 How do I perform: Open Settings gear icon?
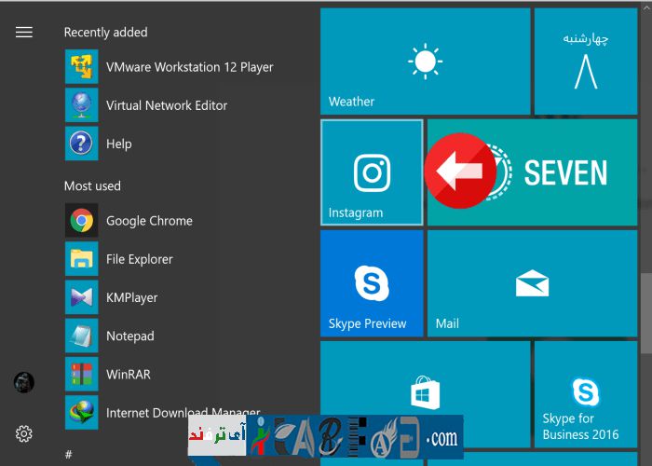pos(24,433)
